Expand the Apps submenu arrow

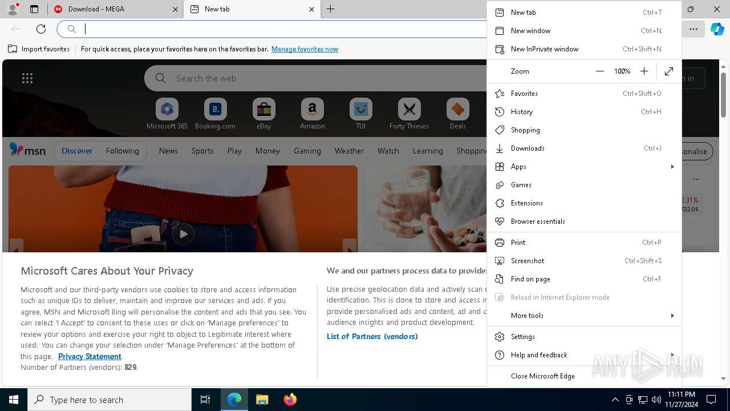(x=672, y=167)
